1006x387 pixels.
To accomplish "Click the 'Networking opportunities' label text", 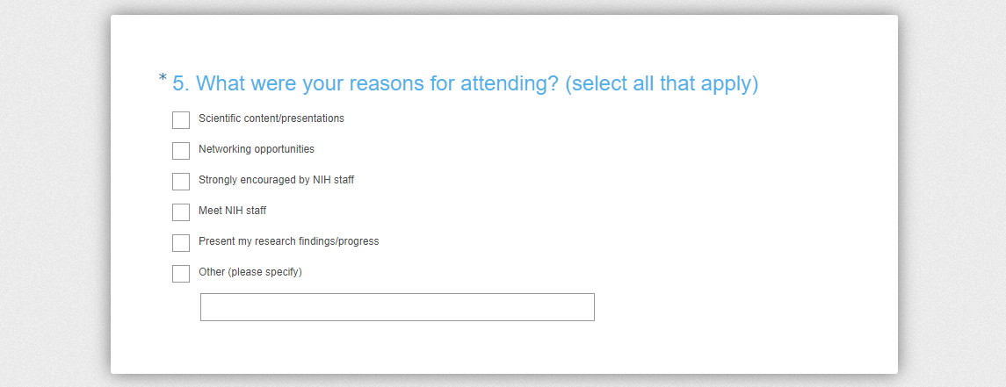I will pyautogui.click(x=256, y=149).
